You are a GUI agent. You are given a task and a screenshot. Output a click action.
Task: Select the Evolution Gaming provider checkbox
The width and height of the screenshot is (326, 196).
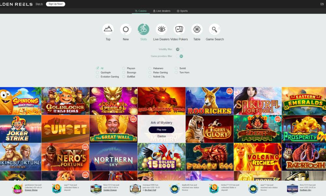tap(97, 77)
